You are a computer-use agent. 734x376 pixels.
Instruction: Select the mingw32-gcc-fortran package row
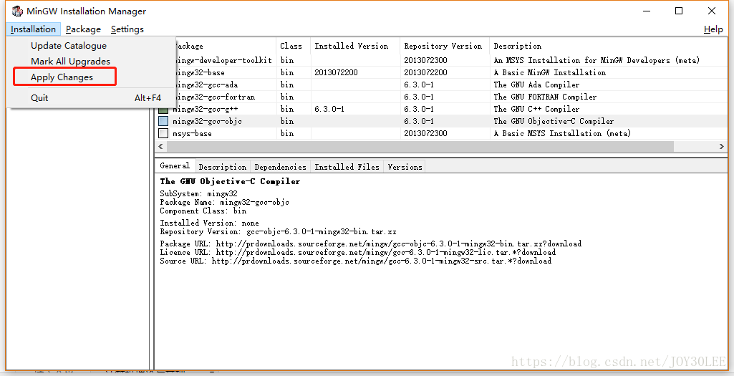click(x=441, y=97)
